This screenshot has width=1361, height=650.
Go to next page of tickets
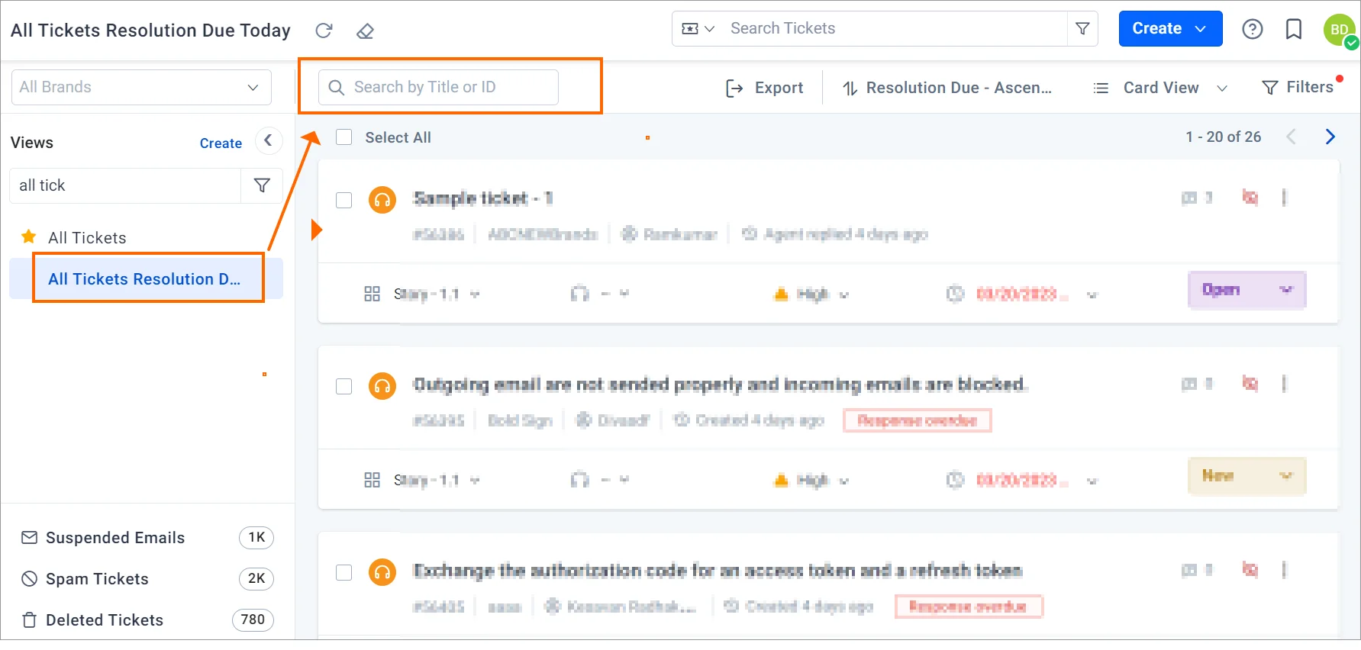1330,137
